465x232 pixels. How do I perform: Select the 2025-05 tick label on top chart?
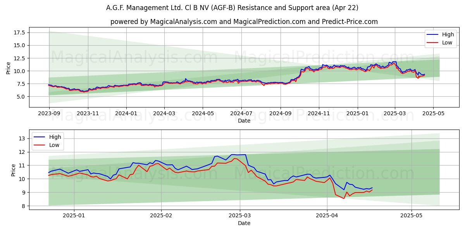click(433, 113)
